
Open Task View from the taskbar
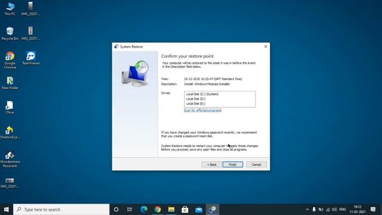coord(130,210)
